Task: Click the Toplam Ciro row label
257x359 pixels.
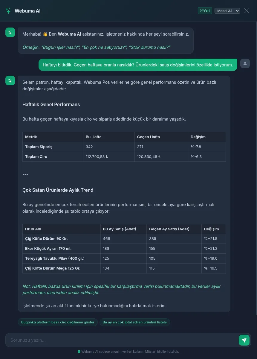Action: (36, 157)
